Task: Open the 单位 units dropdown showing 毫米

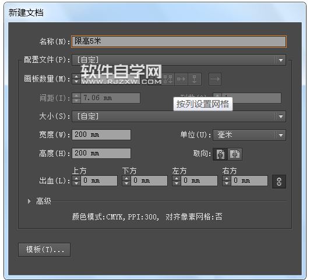Action: click(249, 135)
